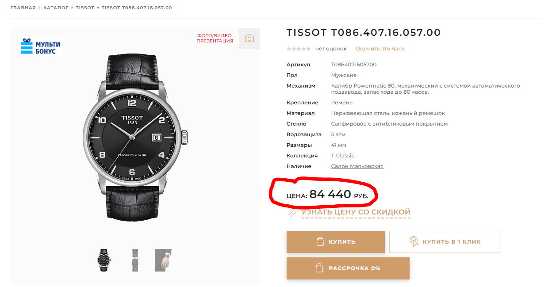Viewport: 556px width, 287px height.
Task: Click the star rating icons
Action: pyautogui.click(x=299, y=49)
